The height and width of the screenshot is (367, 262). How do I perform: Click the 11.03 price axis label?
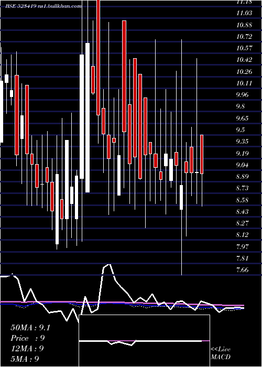(244, 13)
